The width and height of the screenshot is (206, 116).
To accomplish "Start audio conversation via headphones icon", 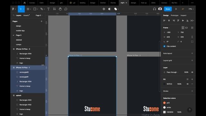I will [154, 9].
